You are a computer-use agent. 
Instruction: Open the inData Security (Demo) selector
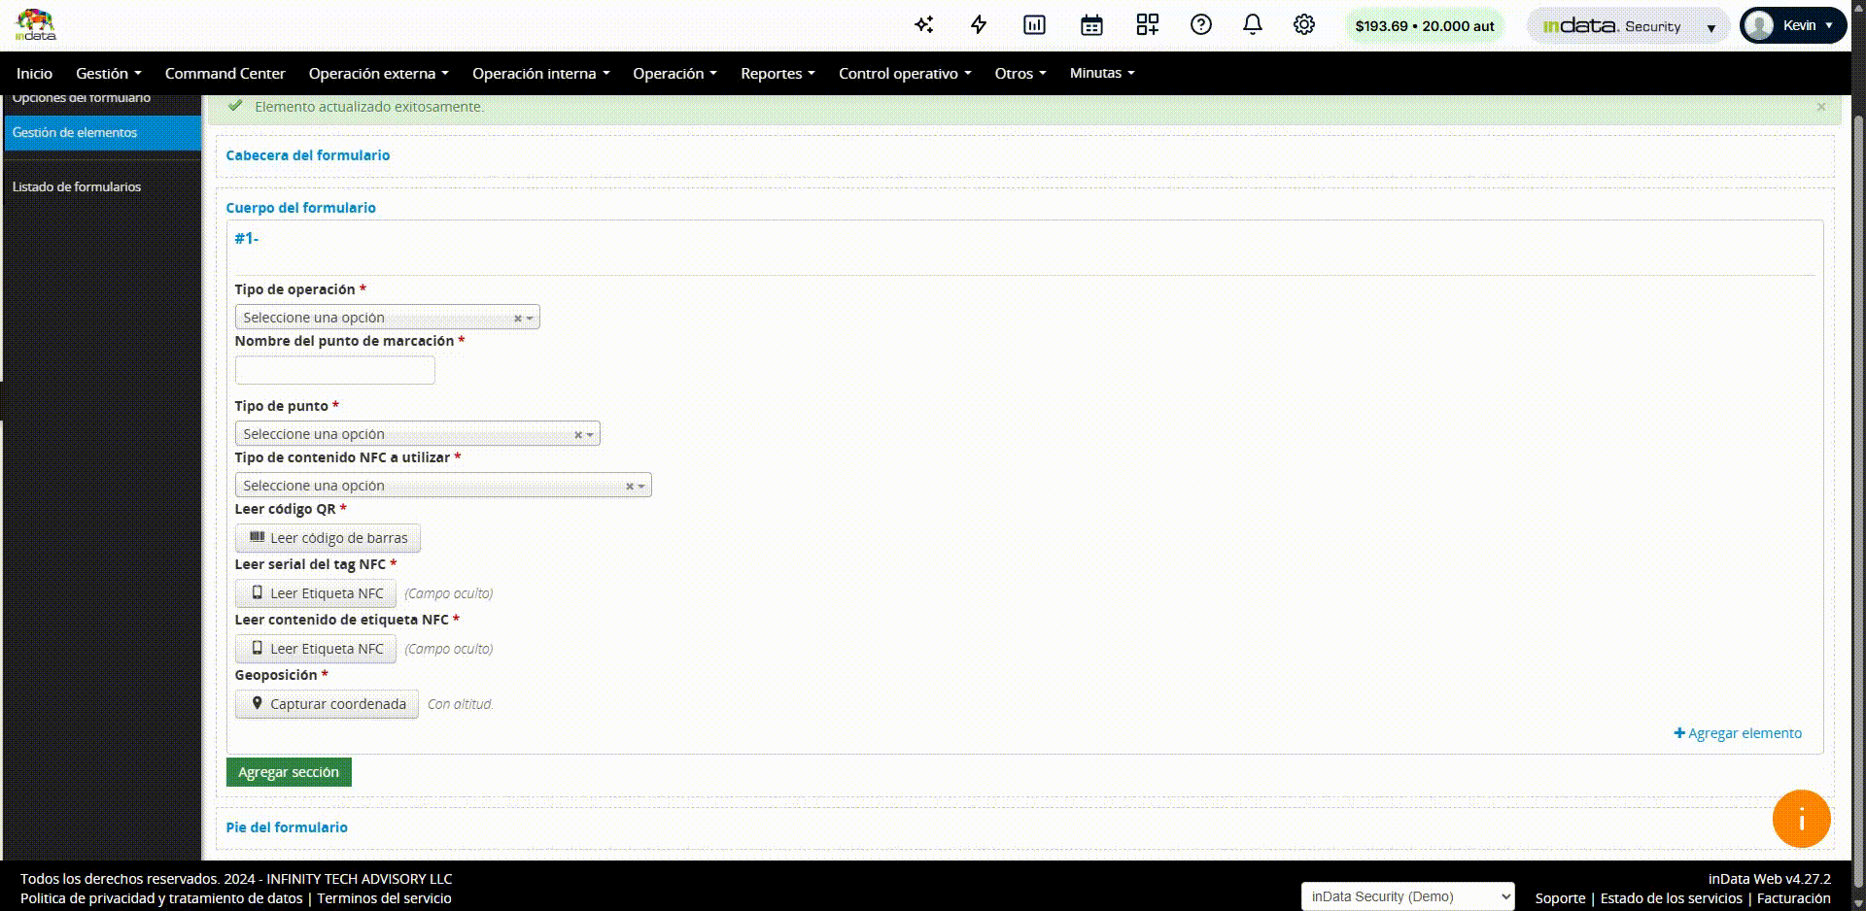(1407, 896)
